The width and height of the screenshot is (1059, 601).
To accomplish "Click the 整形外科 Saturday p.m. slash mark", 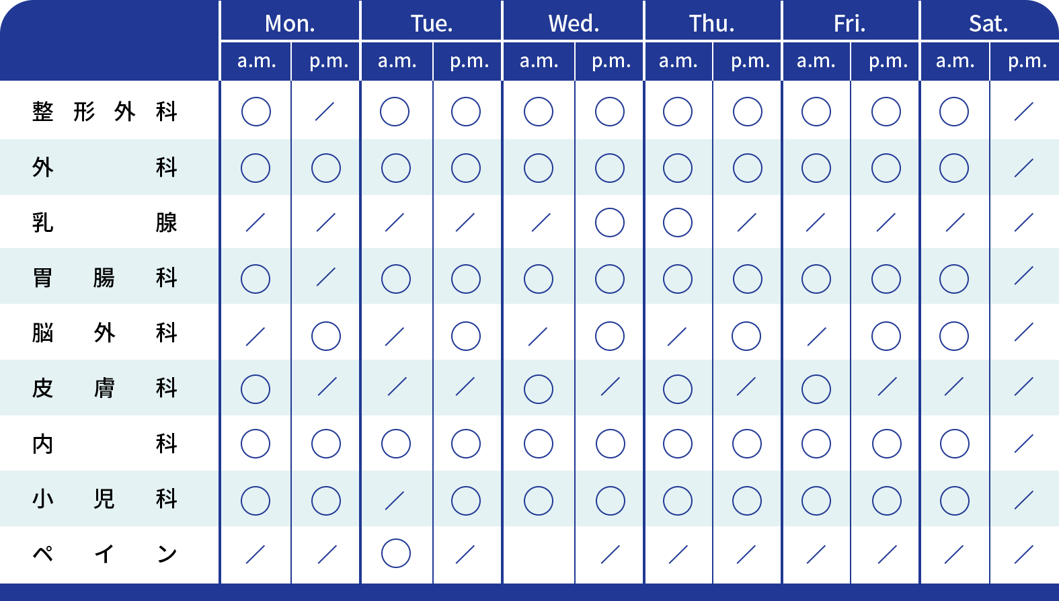I will pyautogui.click(x=1023, y=112).
